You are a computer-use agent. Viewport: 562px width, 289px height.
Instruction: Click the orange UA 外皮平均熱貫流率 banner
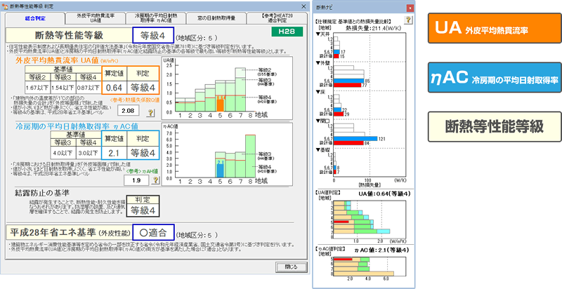coord(495,28)
